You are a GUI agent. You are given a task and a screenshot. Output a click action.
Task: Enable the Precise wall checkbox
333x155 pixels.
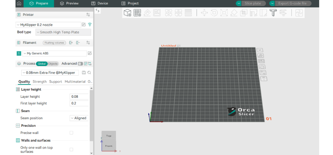pyautogui.click(x=71, y=133)
